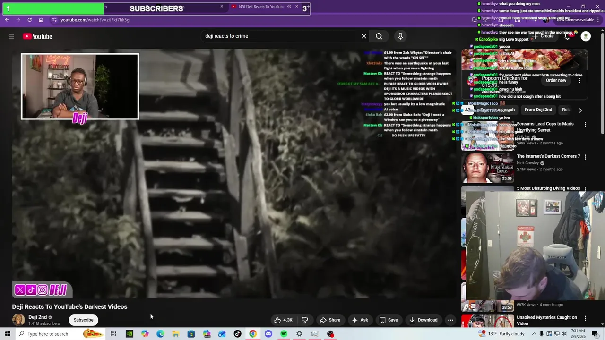Screen dimensions: 605x340
Task: Share the video
Action: click(330, 320)
